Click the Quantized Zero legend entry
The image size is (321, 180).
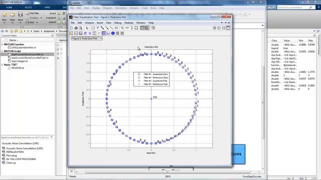coord(155,74)
